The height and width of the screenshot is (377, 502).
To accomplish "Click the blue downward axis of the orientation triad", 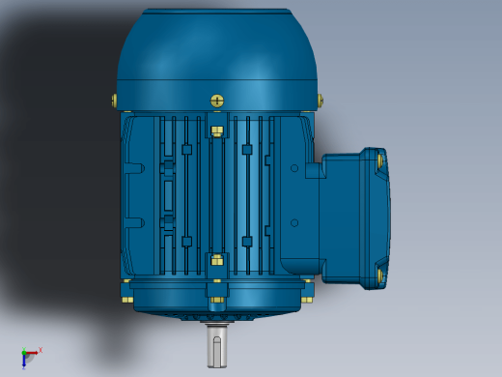I will pos(24,362).
